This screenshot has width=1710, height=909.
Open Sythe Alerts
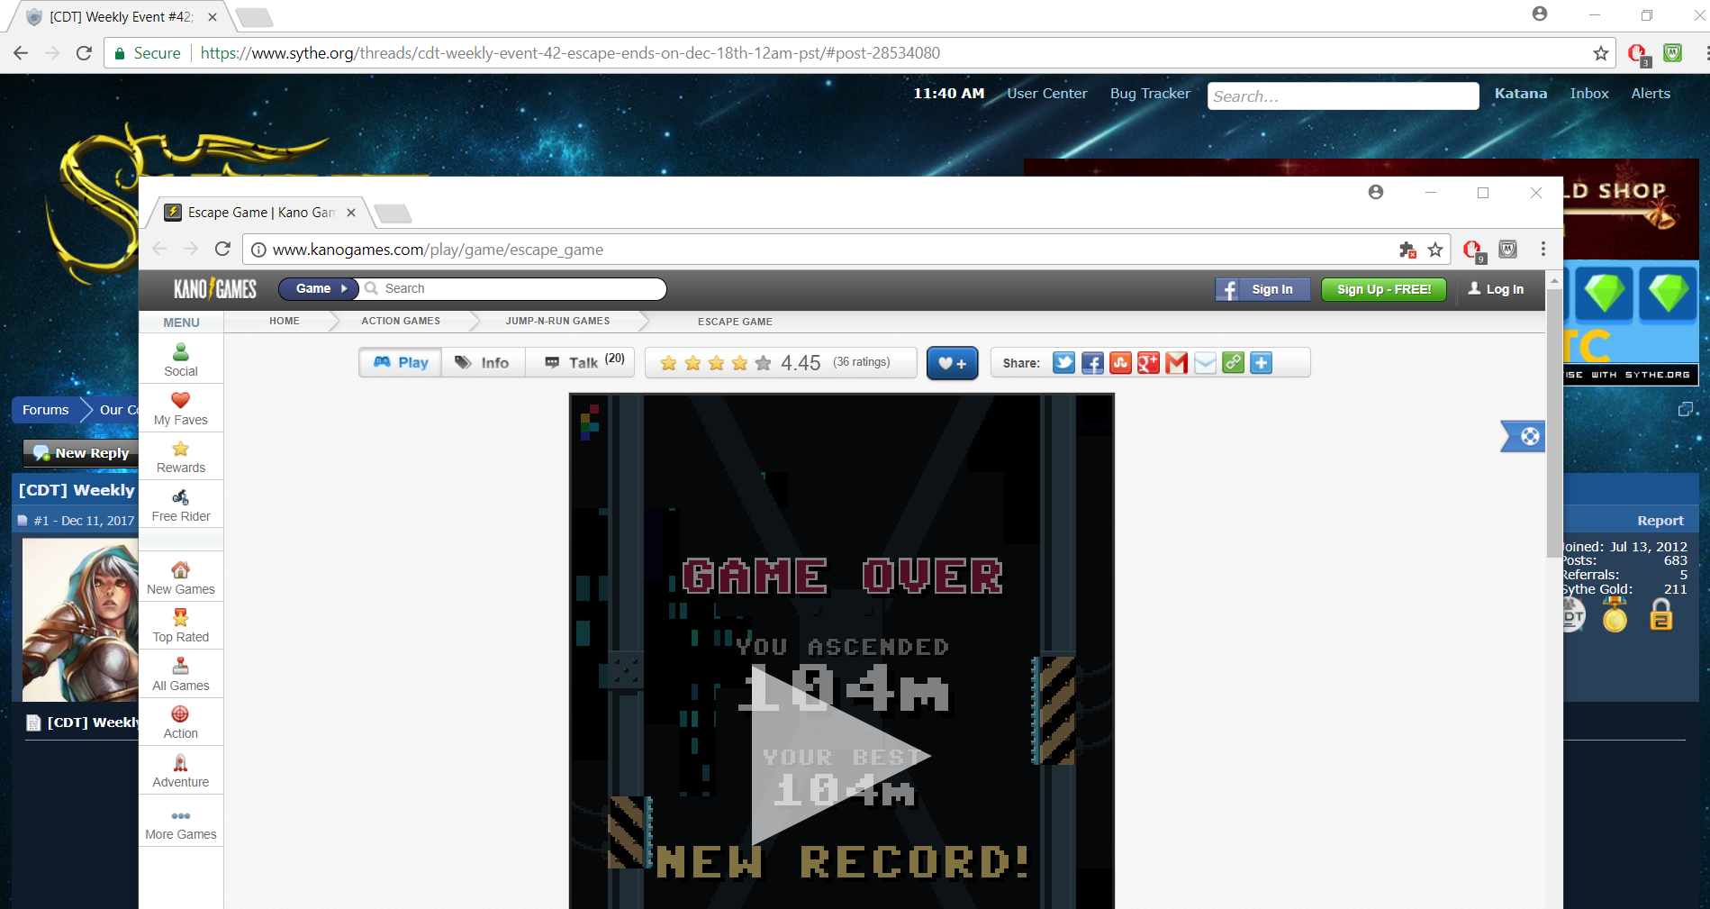coord(1651,94)
